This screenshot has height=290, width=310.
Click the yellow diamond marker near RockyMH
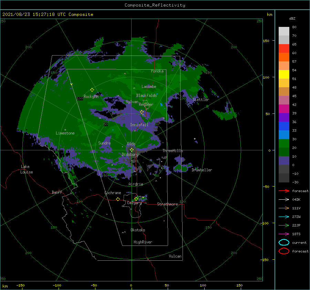pos(92,90)
